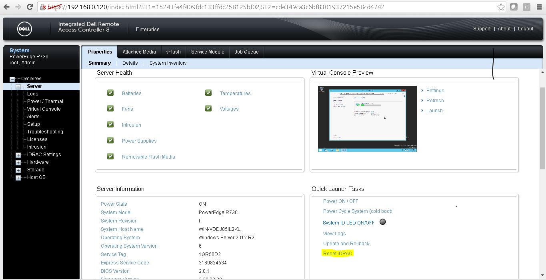Click the Voltages health status icon
Image resolution: width=546 pixels, height=280 pixels.
208,108
